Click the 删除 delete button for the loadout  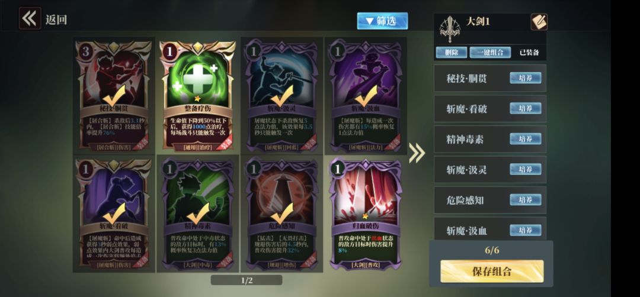pos(450,52)
